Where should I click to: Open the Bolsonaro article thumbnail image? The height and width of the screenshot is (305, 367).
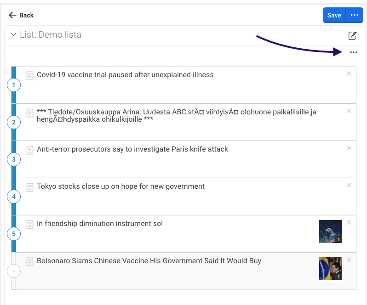[x=330, y=269]
